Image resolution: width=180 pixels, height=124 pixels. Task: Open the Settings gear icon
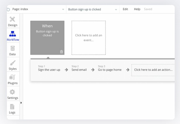click(12, 92)
